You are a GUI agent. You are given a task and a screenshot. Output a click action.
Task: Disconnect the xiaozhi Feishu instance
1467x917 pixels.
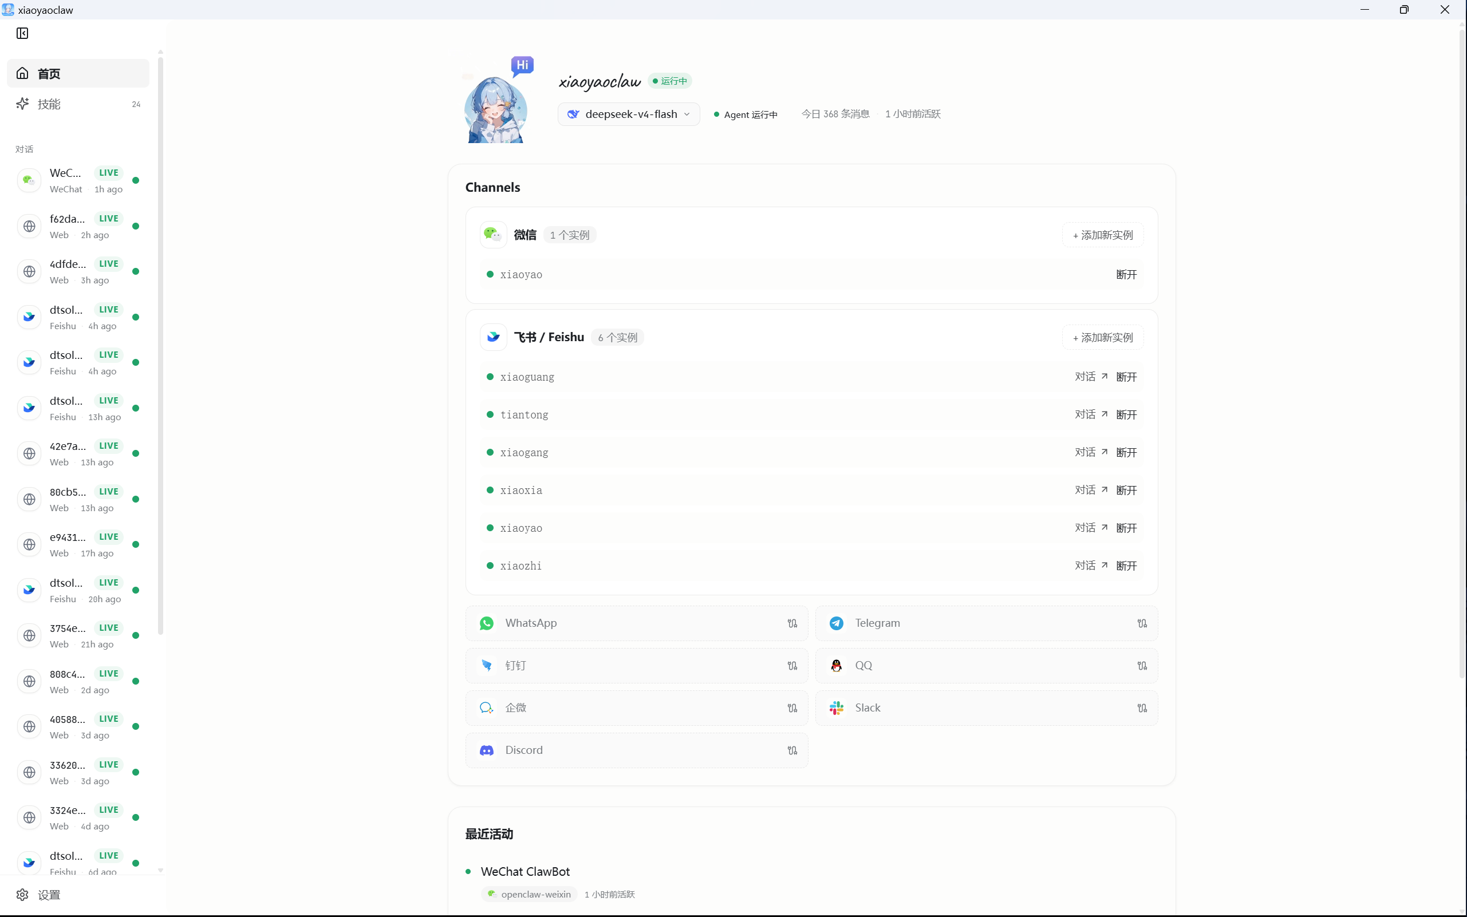[x=1126, y=566]
